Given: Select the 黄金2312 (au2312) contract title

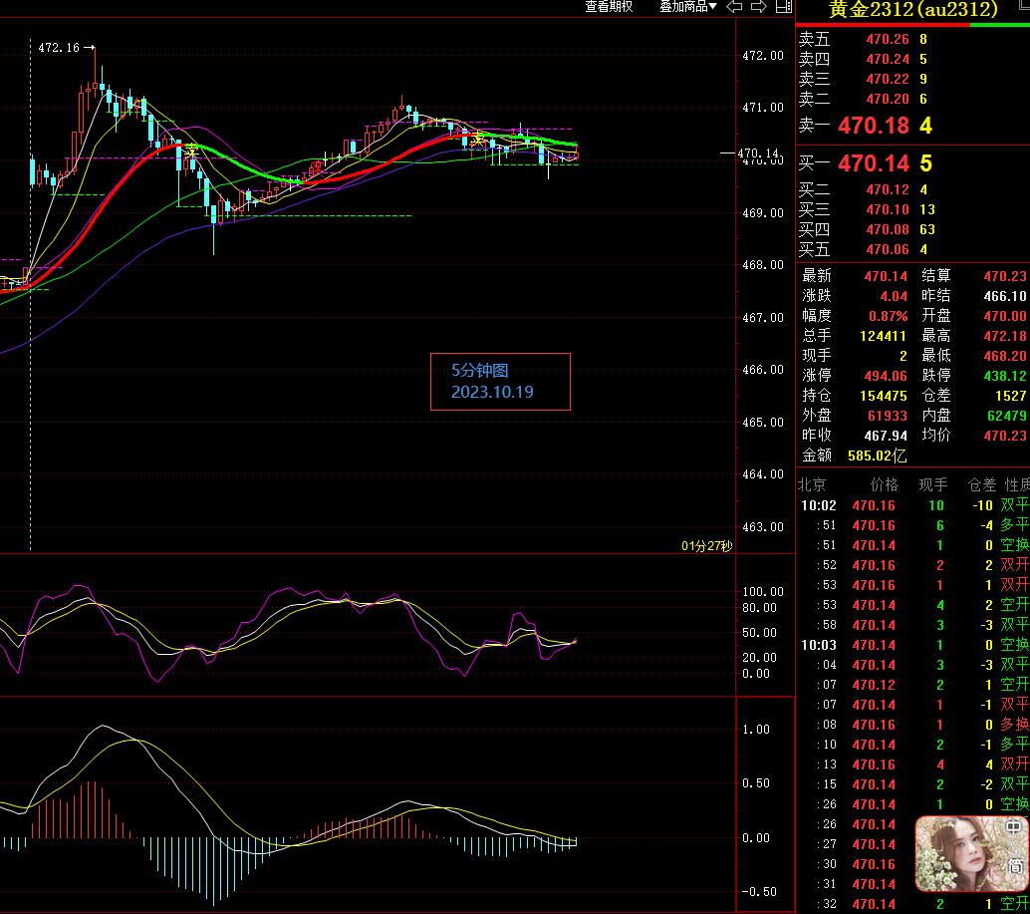Looking at the screenshot, I should 912,10.
